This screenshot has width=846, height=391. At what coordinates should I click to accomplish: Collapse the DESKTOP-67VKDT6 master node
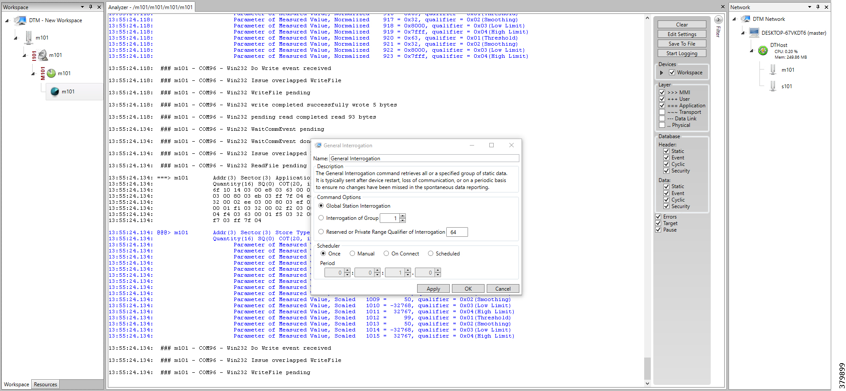click(743, 33)
